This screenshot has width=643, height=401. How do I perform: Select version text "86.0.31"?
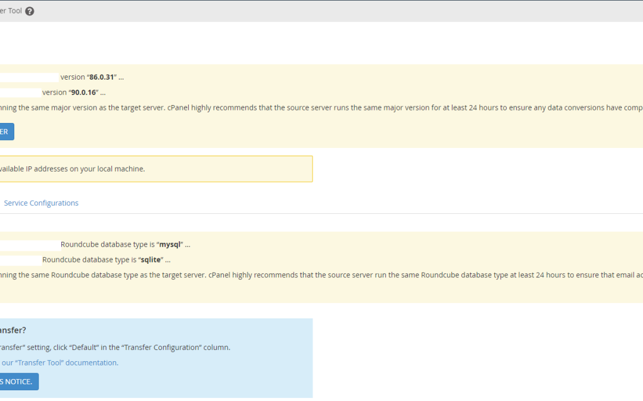tap(101, 77)
